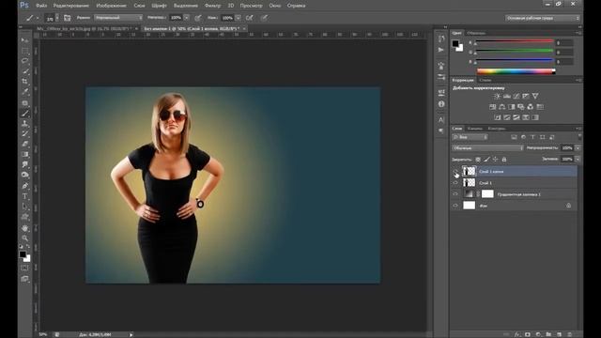Select the Hand tool

coord(25,227)
